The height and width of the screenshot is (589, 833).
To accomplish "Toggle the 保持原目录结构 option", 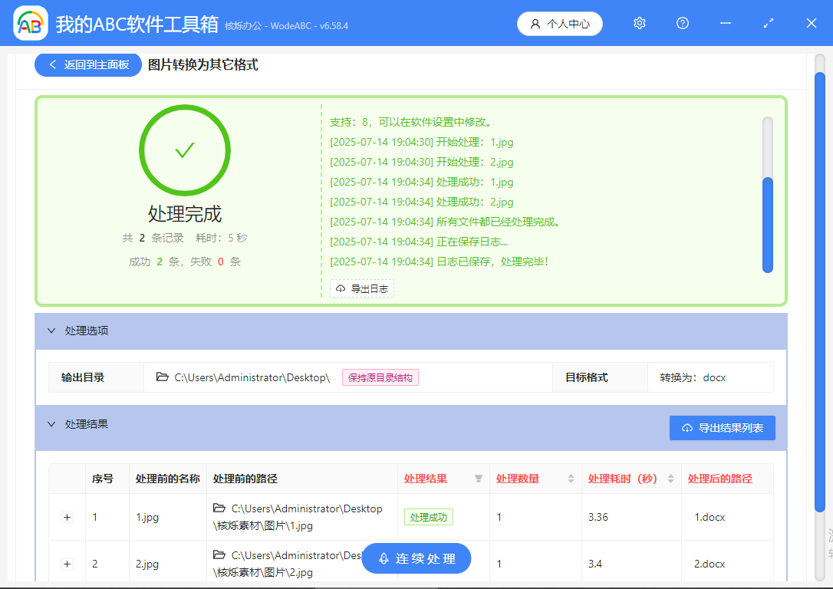I will coord(380,377).
